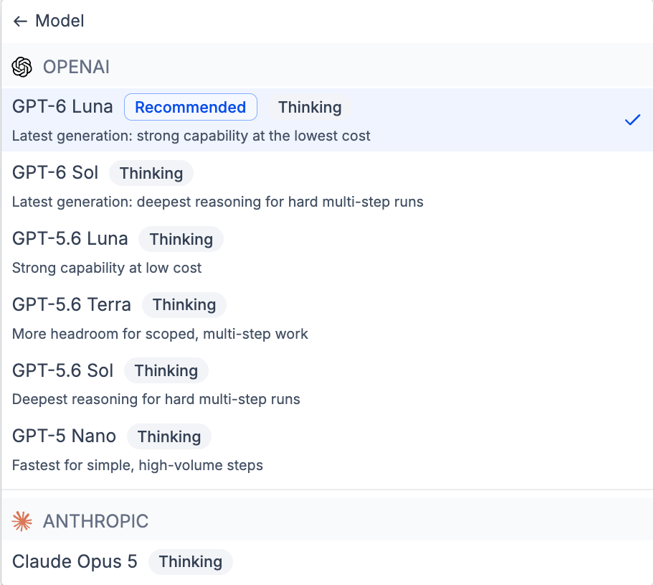Viewport: 654px width, 585px height.
Task: Choose the GPT-6 Sol model
Action: pos(327,186)
